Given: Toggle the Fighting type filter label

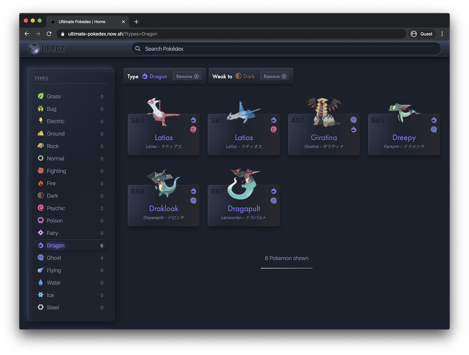Looking at the screenshot, I should [56, 171].
